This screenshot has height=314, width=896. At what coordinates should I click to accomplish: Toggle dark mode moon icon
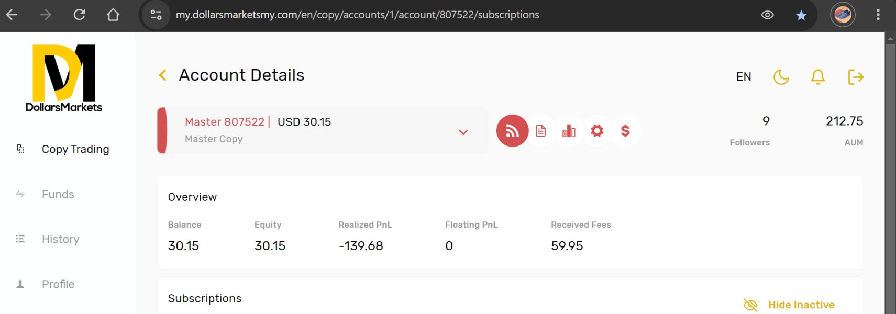(x=781, y=77)
